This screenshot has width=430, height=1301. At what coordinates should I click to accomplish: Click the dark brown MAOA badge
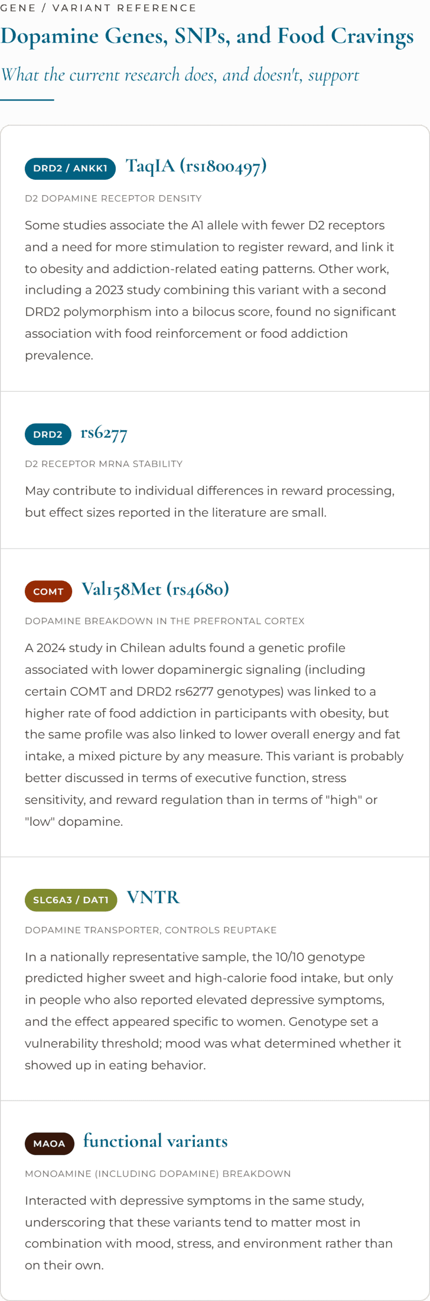[49, 1143]
